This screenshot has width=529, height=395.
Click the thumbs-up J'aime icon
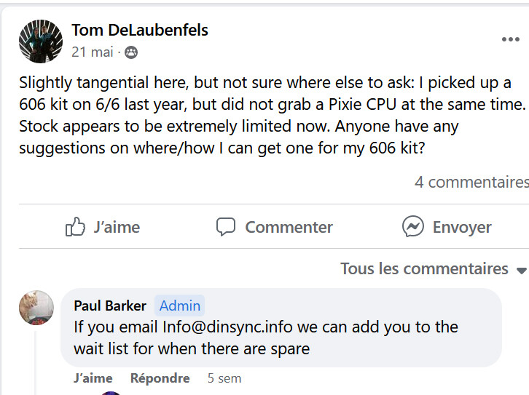(x=76, y=227)
